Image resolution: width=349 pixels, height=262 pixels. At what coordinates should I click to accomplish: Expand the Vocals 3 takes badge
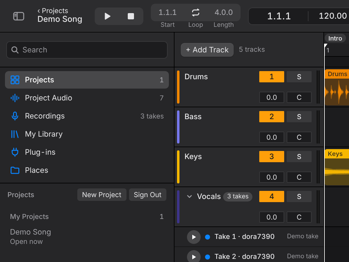(238, 196)
